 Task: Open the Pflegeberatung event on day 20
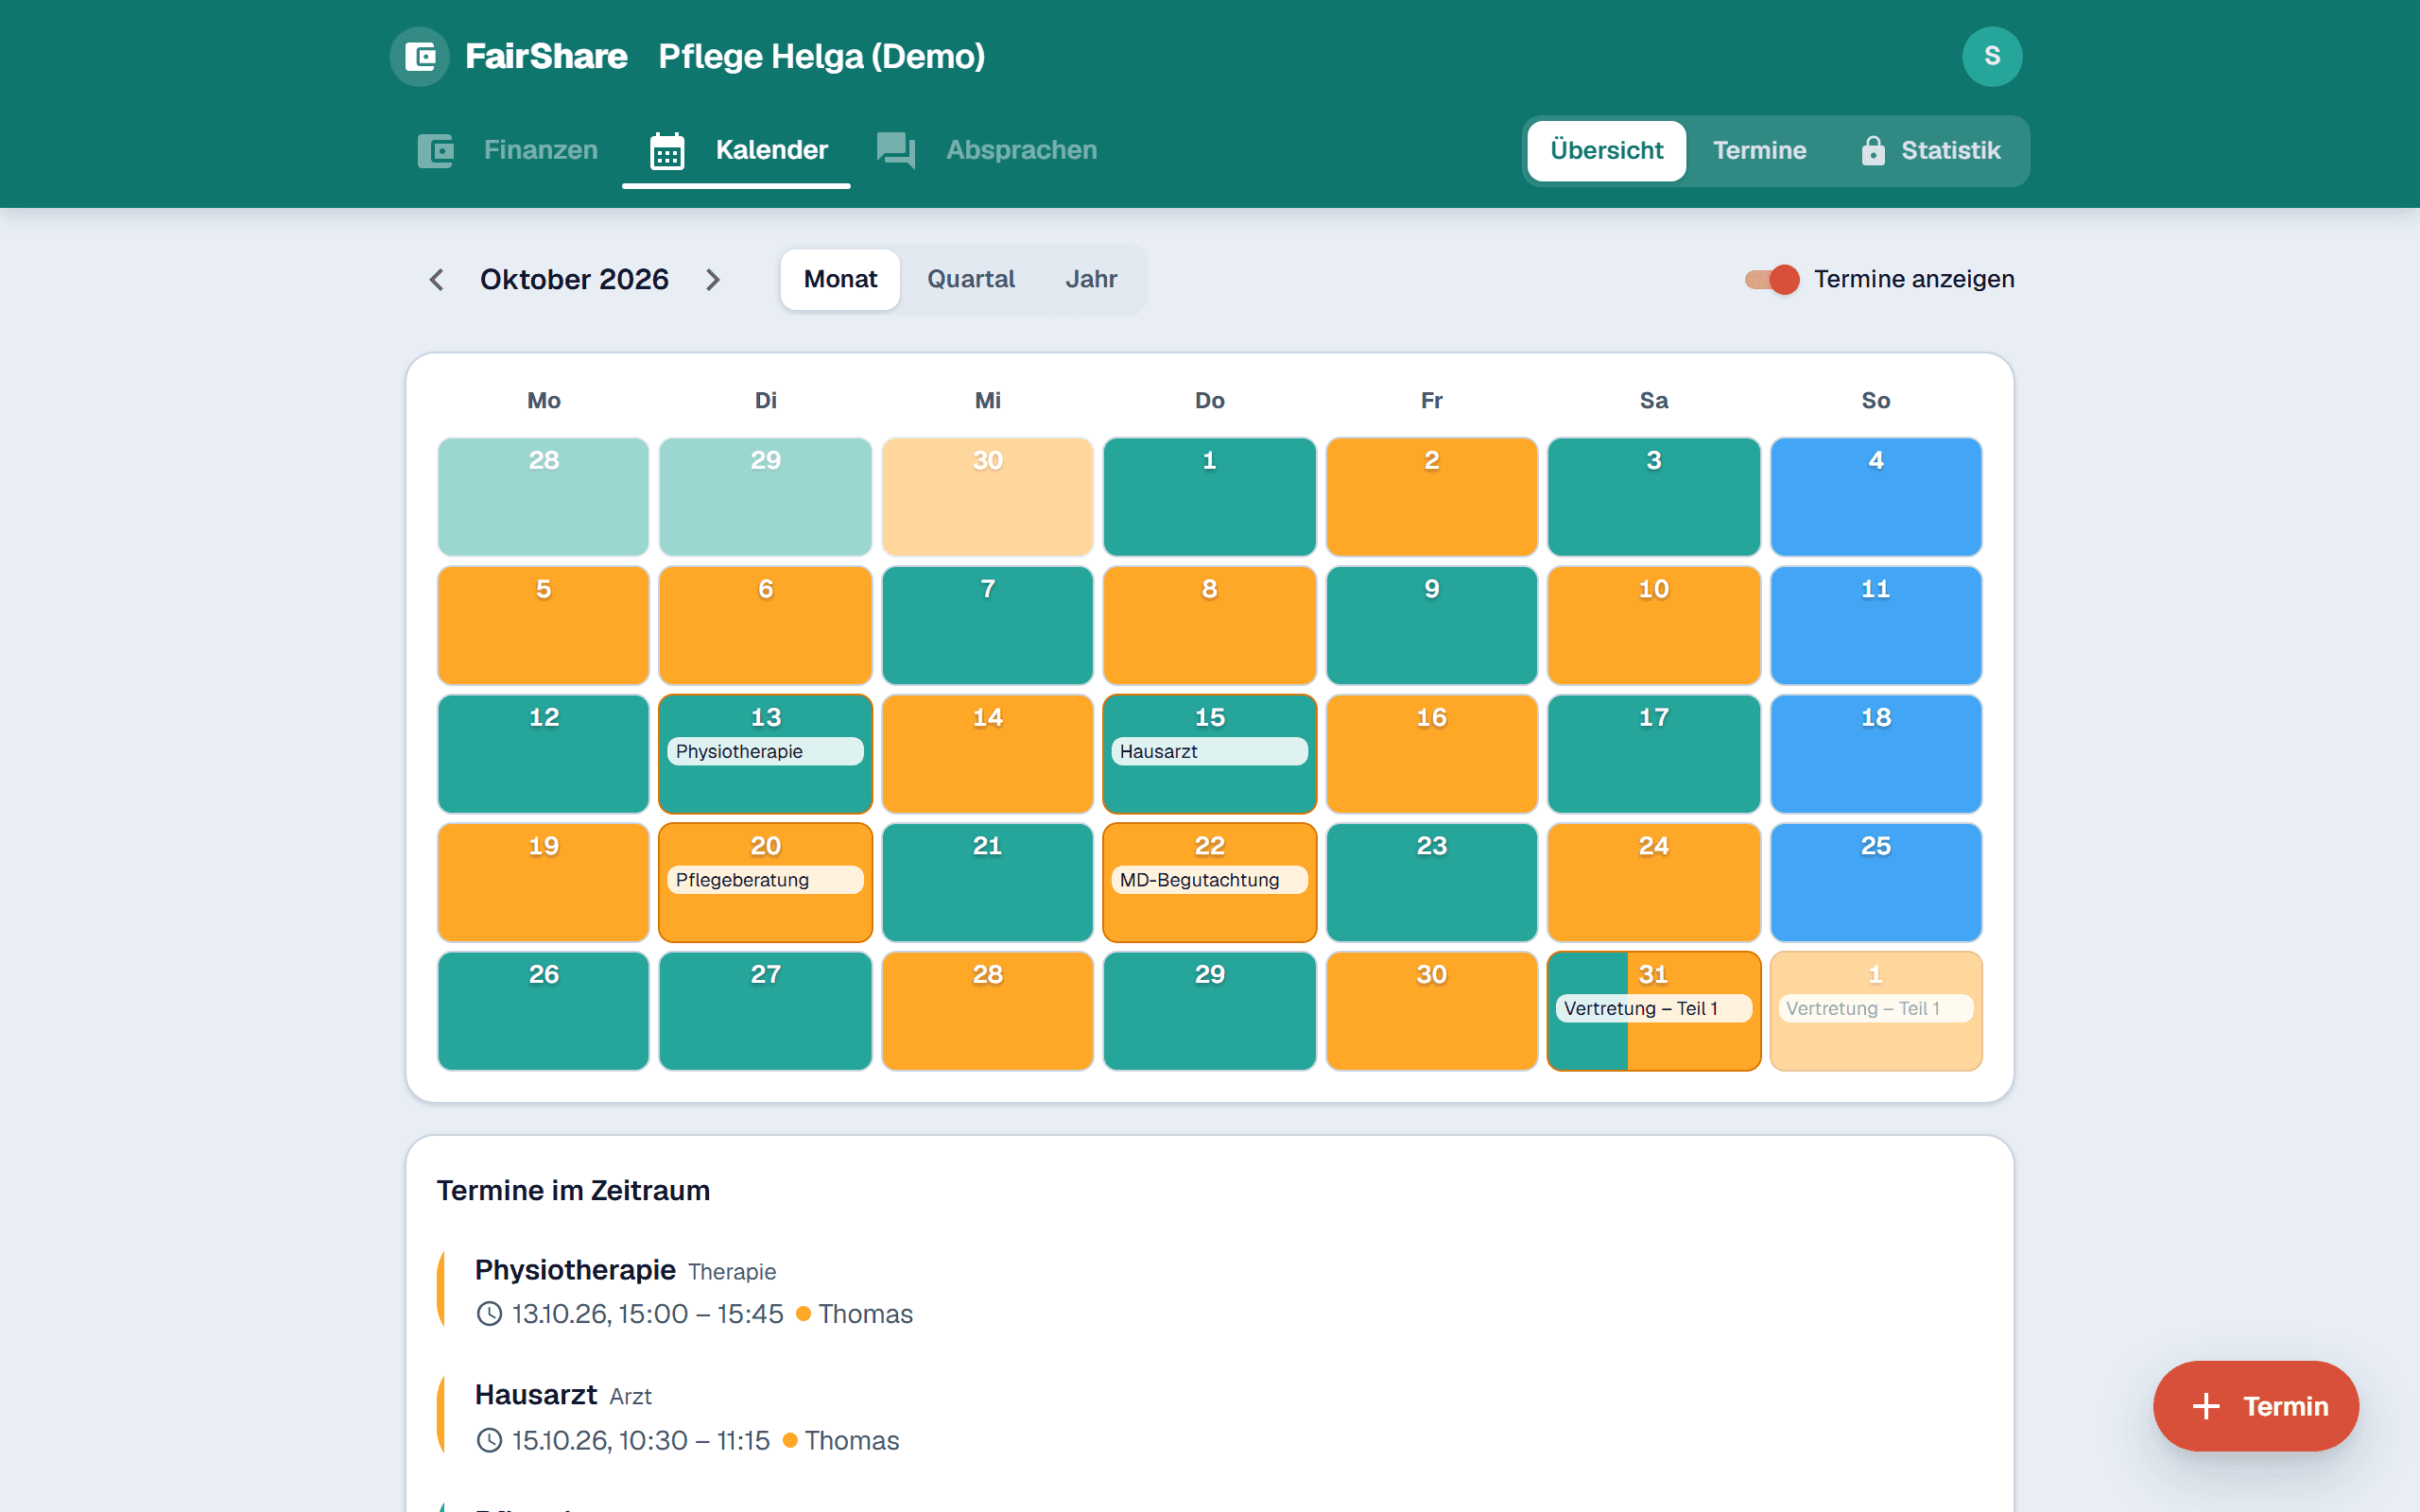[x=765, y=880]
